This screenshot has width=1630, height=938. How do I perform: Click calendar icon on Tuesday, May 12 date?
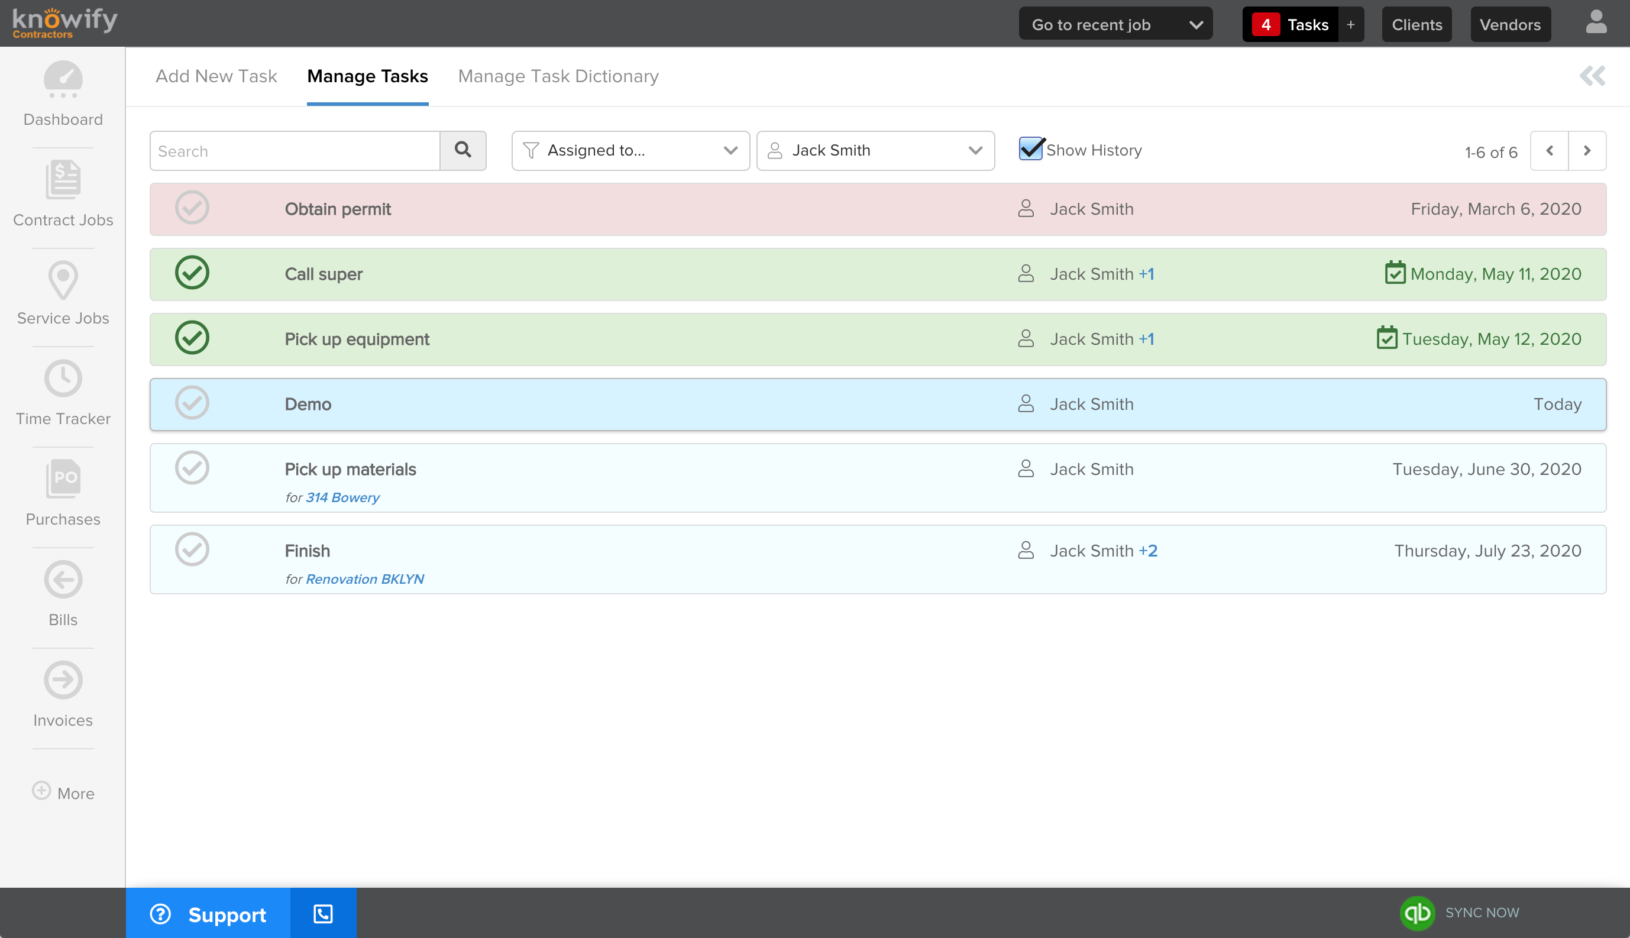click(1386, 338)
